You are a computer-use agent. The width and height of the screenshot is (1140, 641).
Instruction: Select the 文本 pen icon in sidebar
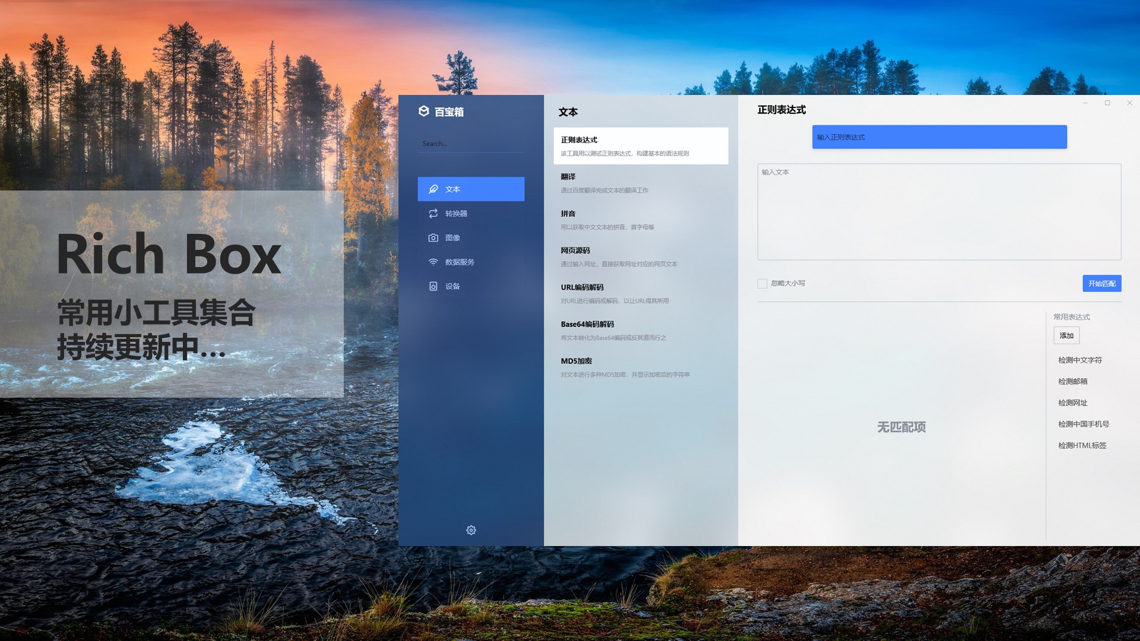(433, 189)
